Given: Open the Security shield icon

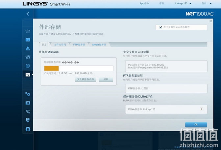Looking at the screenshot, I should 28,120.
